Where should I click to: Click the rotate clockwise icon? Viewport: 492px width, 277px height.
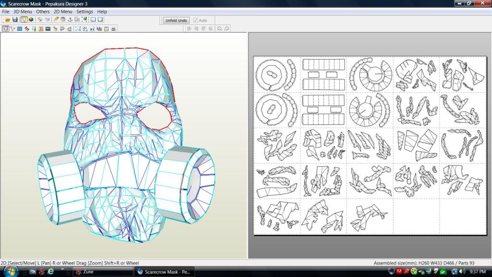227,29
